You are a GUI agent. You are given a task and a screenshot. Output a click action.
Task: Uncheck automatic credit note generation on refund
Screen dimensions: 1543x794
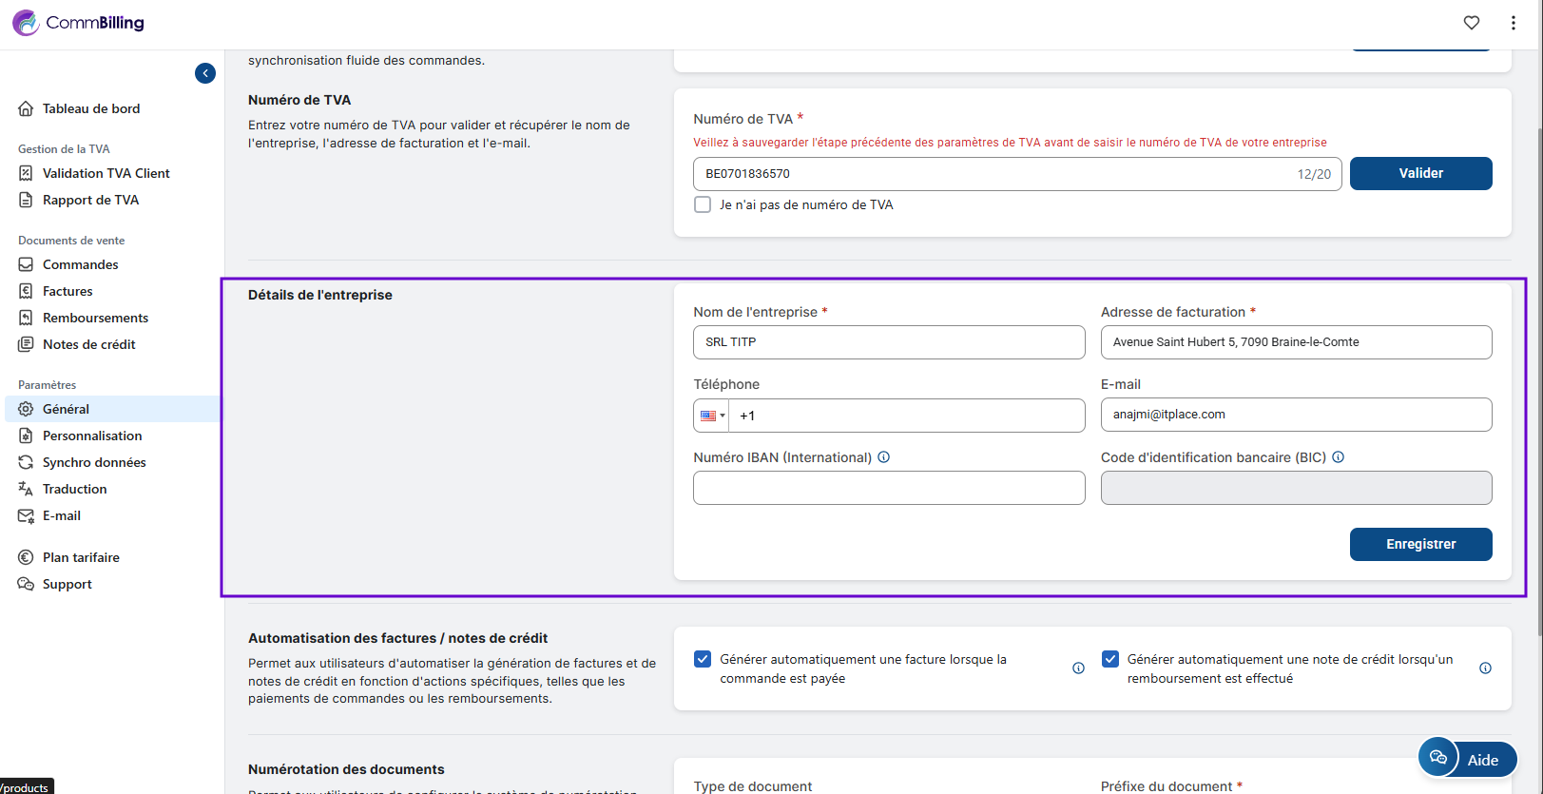point(1109,659)
